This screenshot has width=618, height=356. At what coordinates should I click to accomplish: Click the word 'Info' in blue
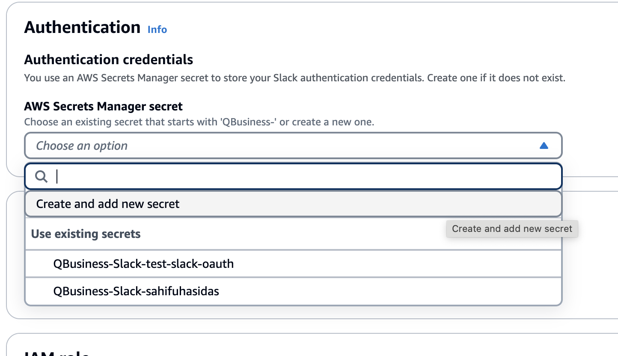coord(157,30)
